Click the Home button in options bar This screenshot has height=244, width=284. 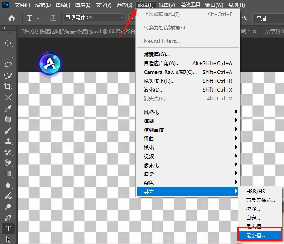[12, 18]
